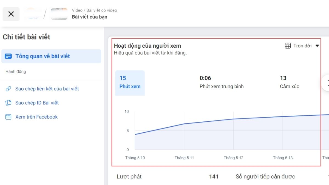The height and width of the screenshot is (185, 329).
Task: Click the link icon beside 'Sao chép liên kết'
Action: point(8,89)
